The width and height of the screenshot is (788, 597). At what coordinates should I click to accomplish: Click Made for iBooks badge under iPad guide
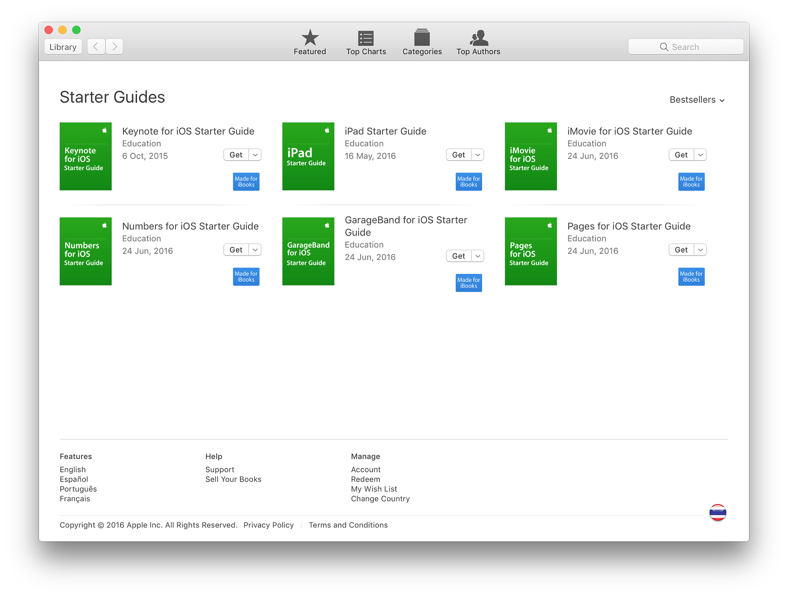469,182
